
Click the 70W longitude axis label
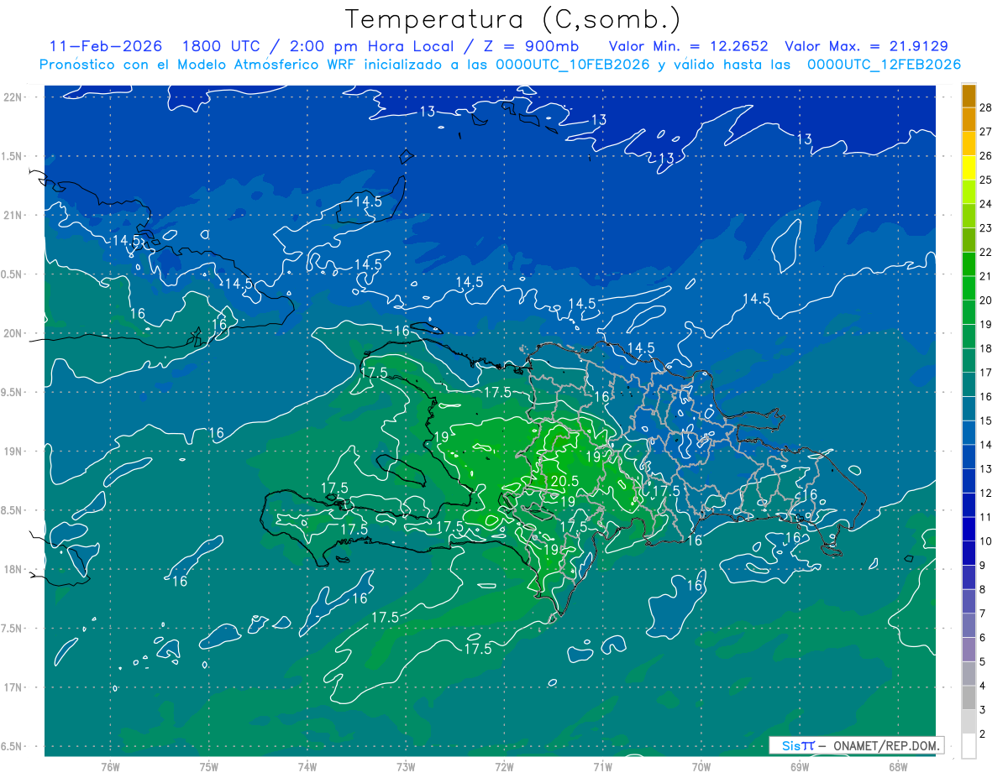coord(701,767)
